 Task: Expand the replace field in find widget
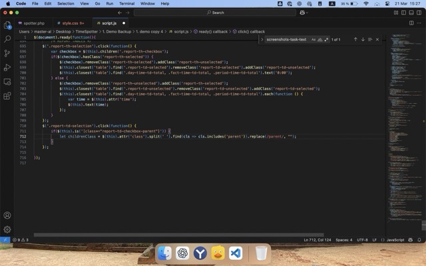coord(262,39)
